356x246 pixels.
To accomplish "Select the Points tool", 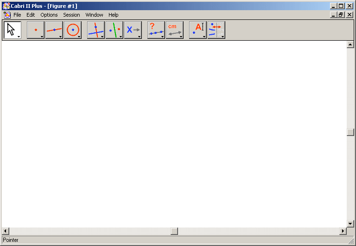I will (x=36, y=30).
